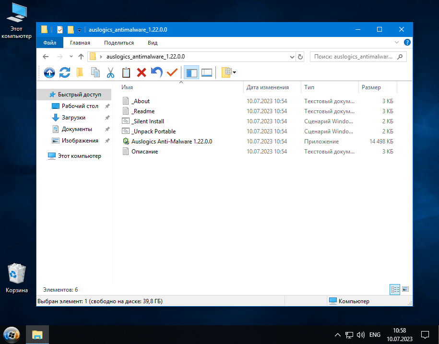Sort by the Имя column header
Image resolution: width=439 pixels, height=344 pixels.
pyautogui.click(x=127, y=87)
